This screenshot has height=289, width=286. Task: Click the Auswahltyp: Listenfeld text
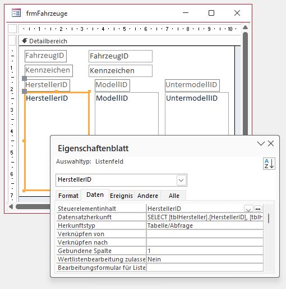click(90, 161)
